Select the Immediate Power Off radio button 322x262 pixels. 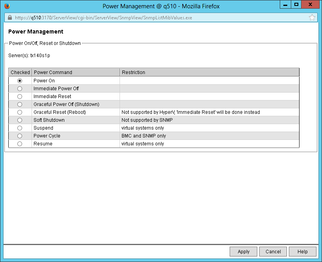[20, 88]
